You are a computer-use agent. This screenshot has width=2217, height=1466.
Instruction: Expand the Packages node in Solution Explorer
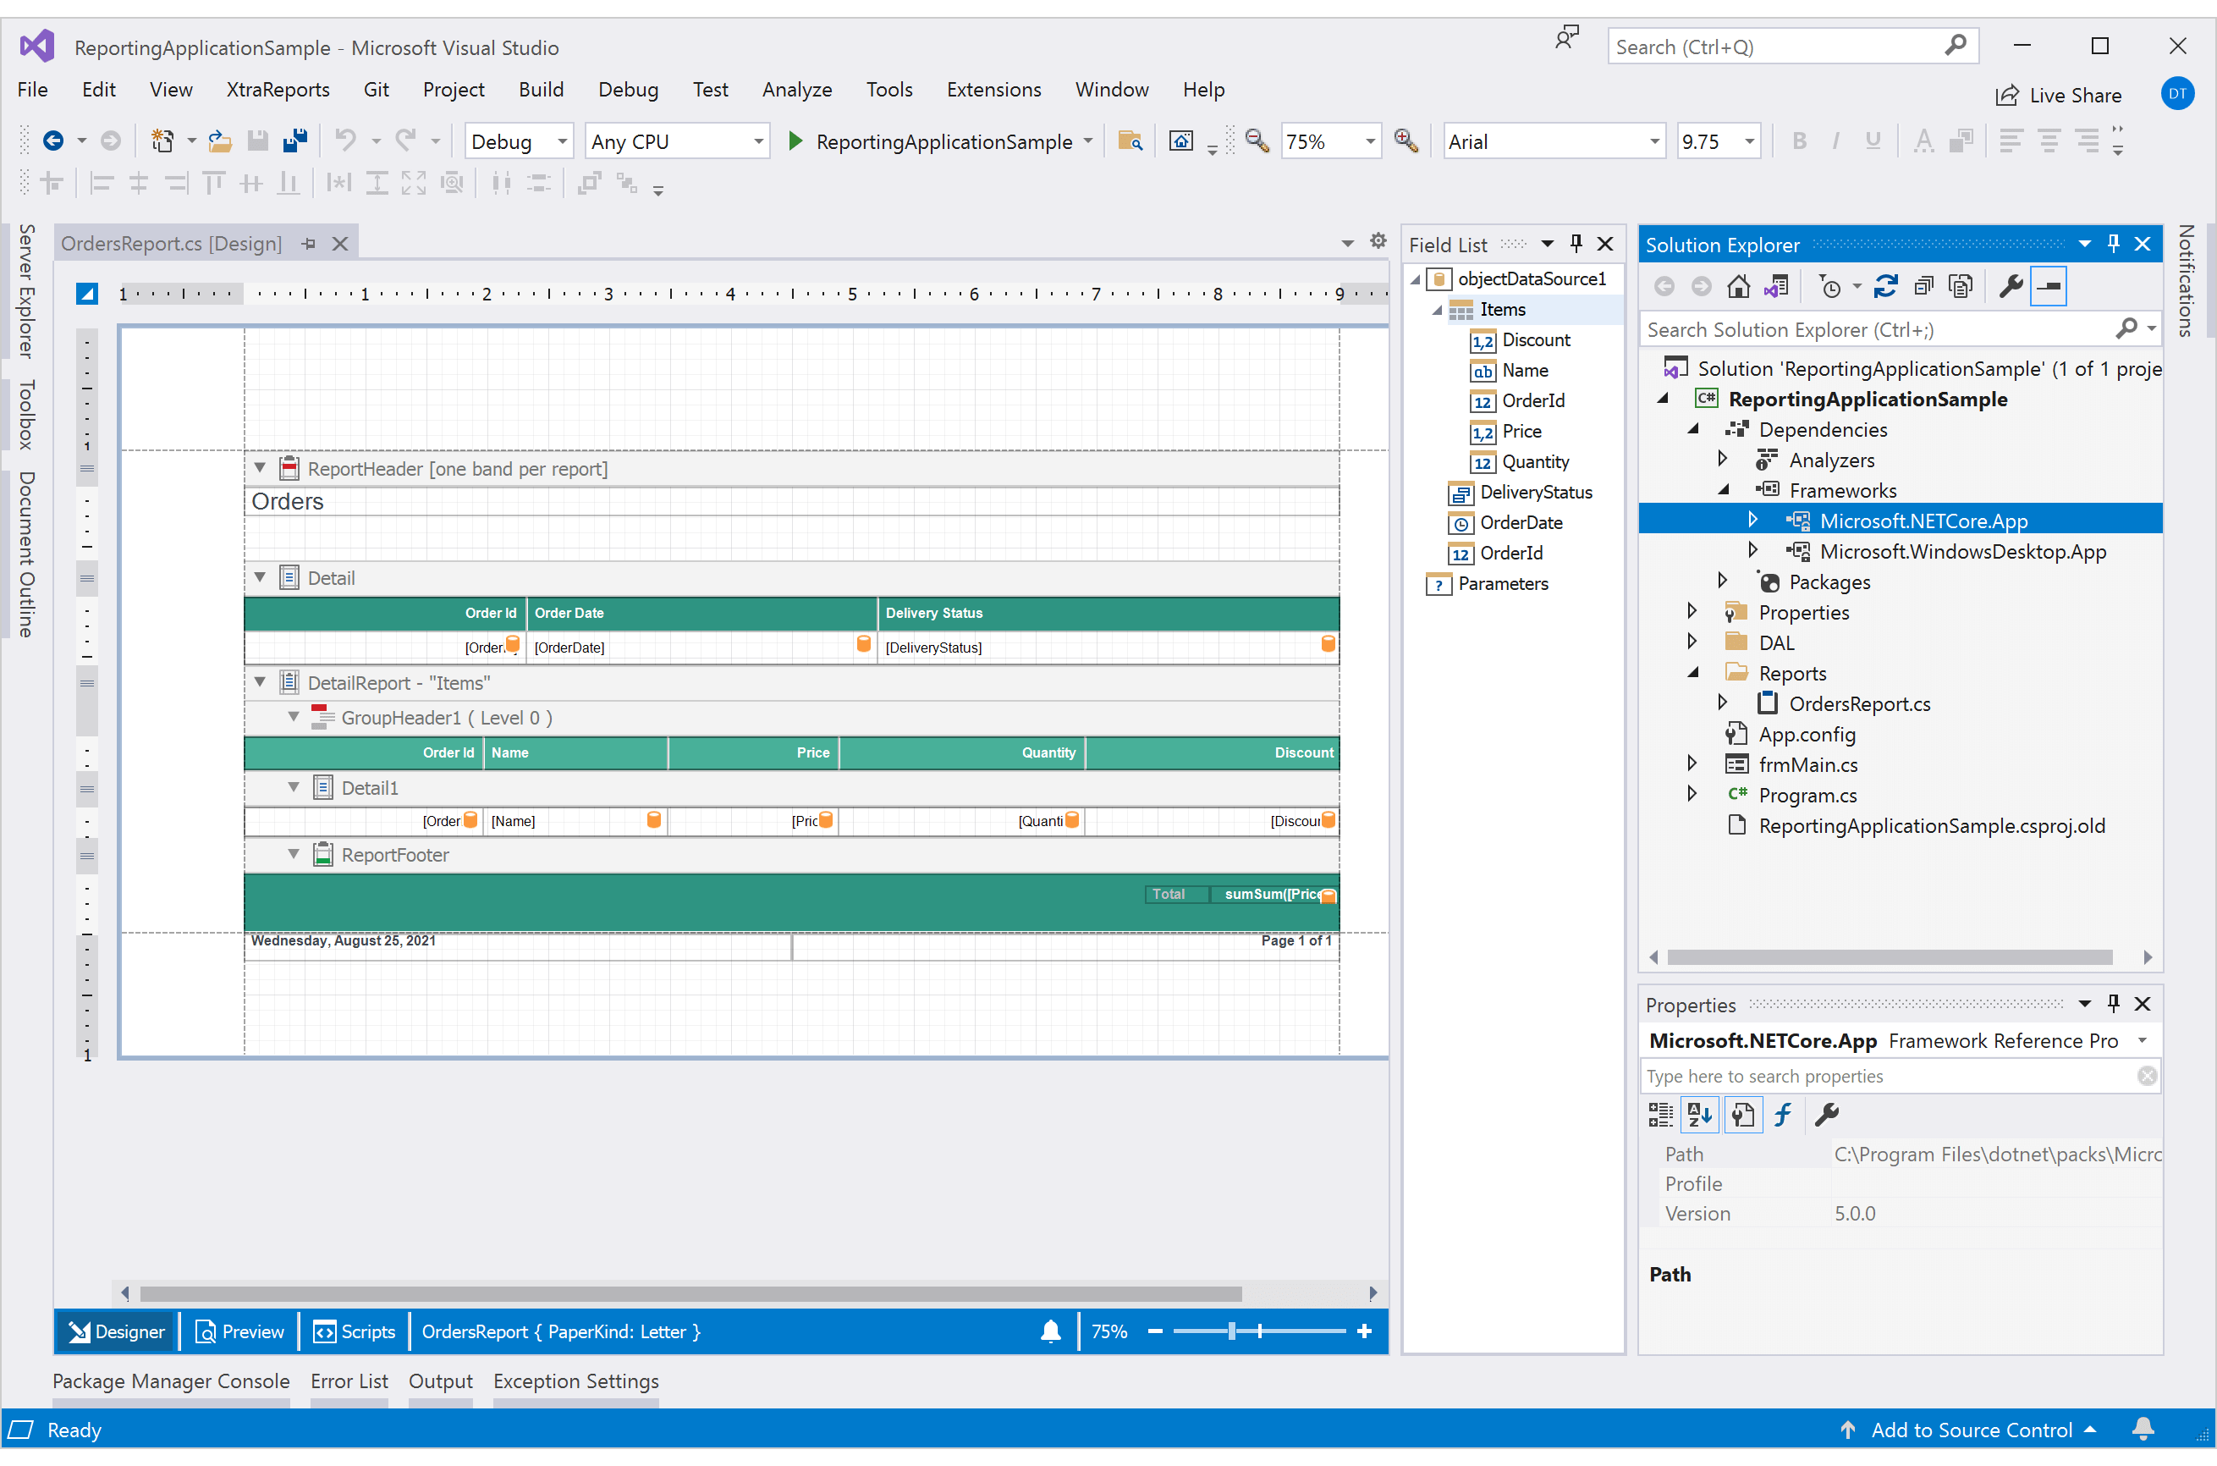pos(1723,580)
